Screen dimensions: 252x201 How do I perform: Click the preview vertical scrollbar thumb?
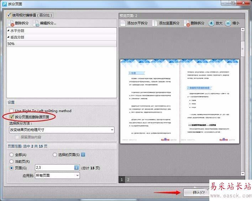(243, 49)
